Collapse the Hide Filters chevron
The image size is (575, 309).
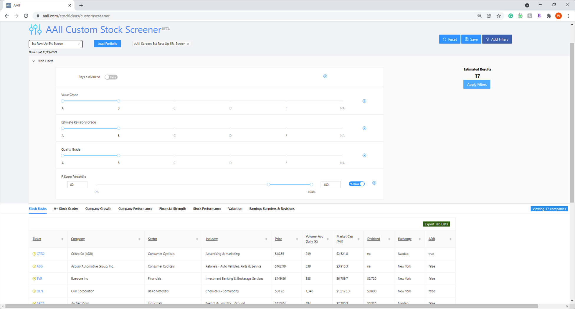(x=34, y=61)
